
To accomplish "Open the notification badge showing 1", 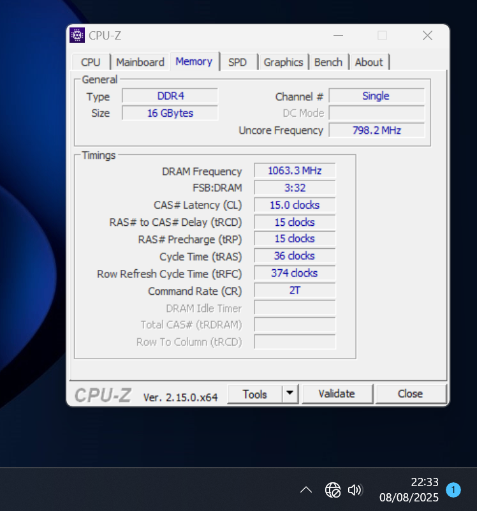I will coord(453,490).
